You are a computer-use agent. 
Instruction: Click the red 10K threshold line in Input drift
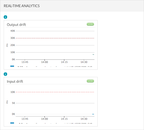[x=55, y=92]
